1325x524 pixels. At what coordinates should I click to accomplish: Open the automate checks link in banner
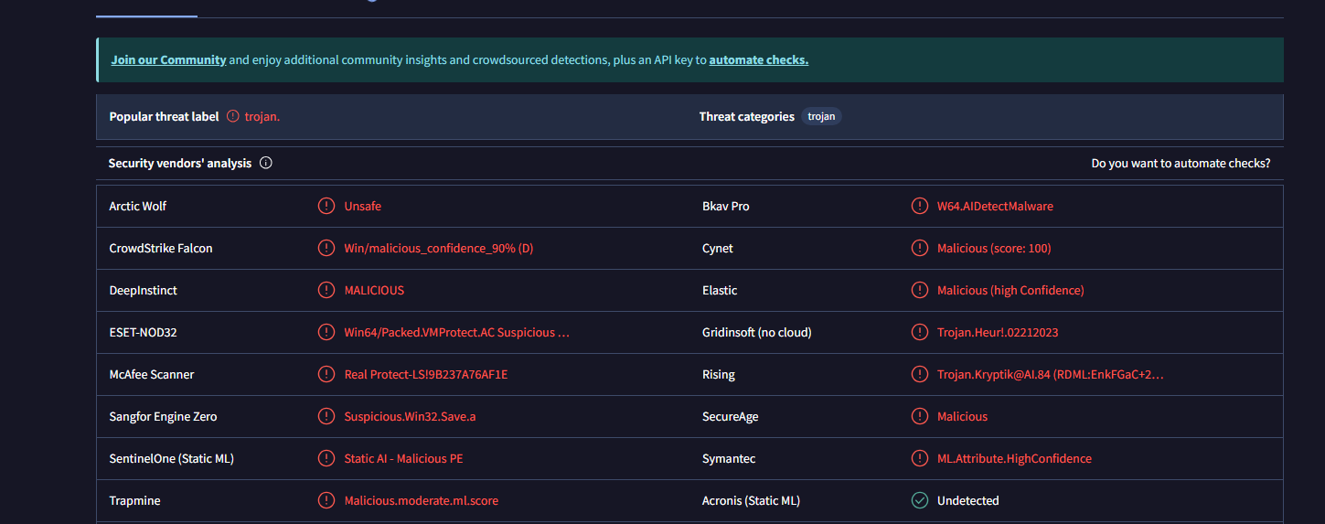(x=759, y=59)
